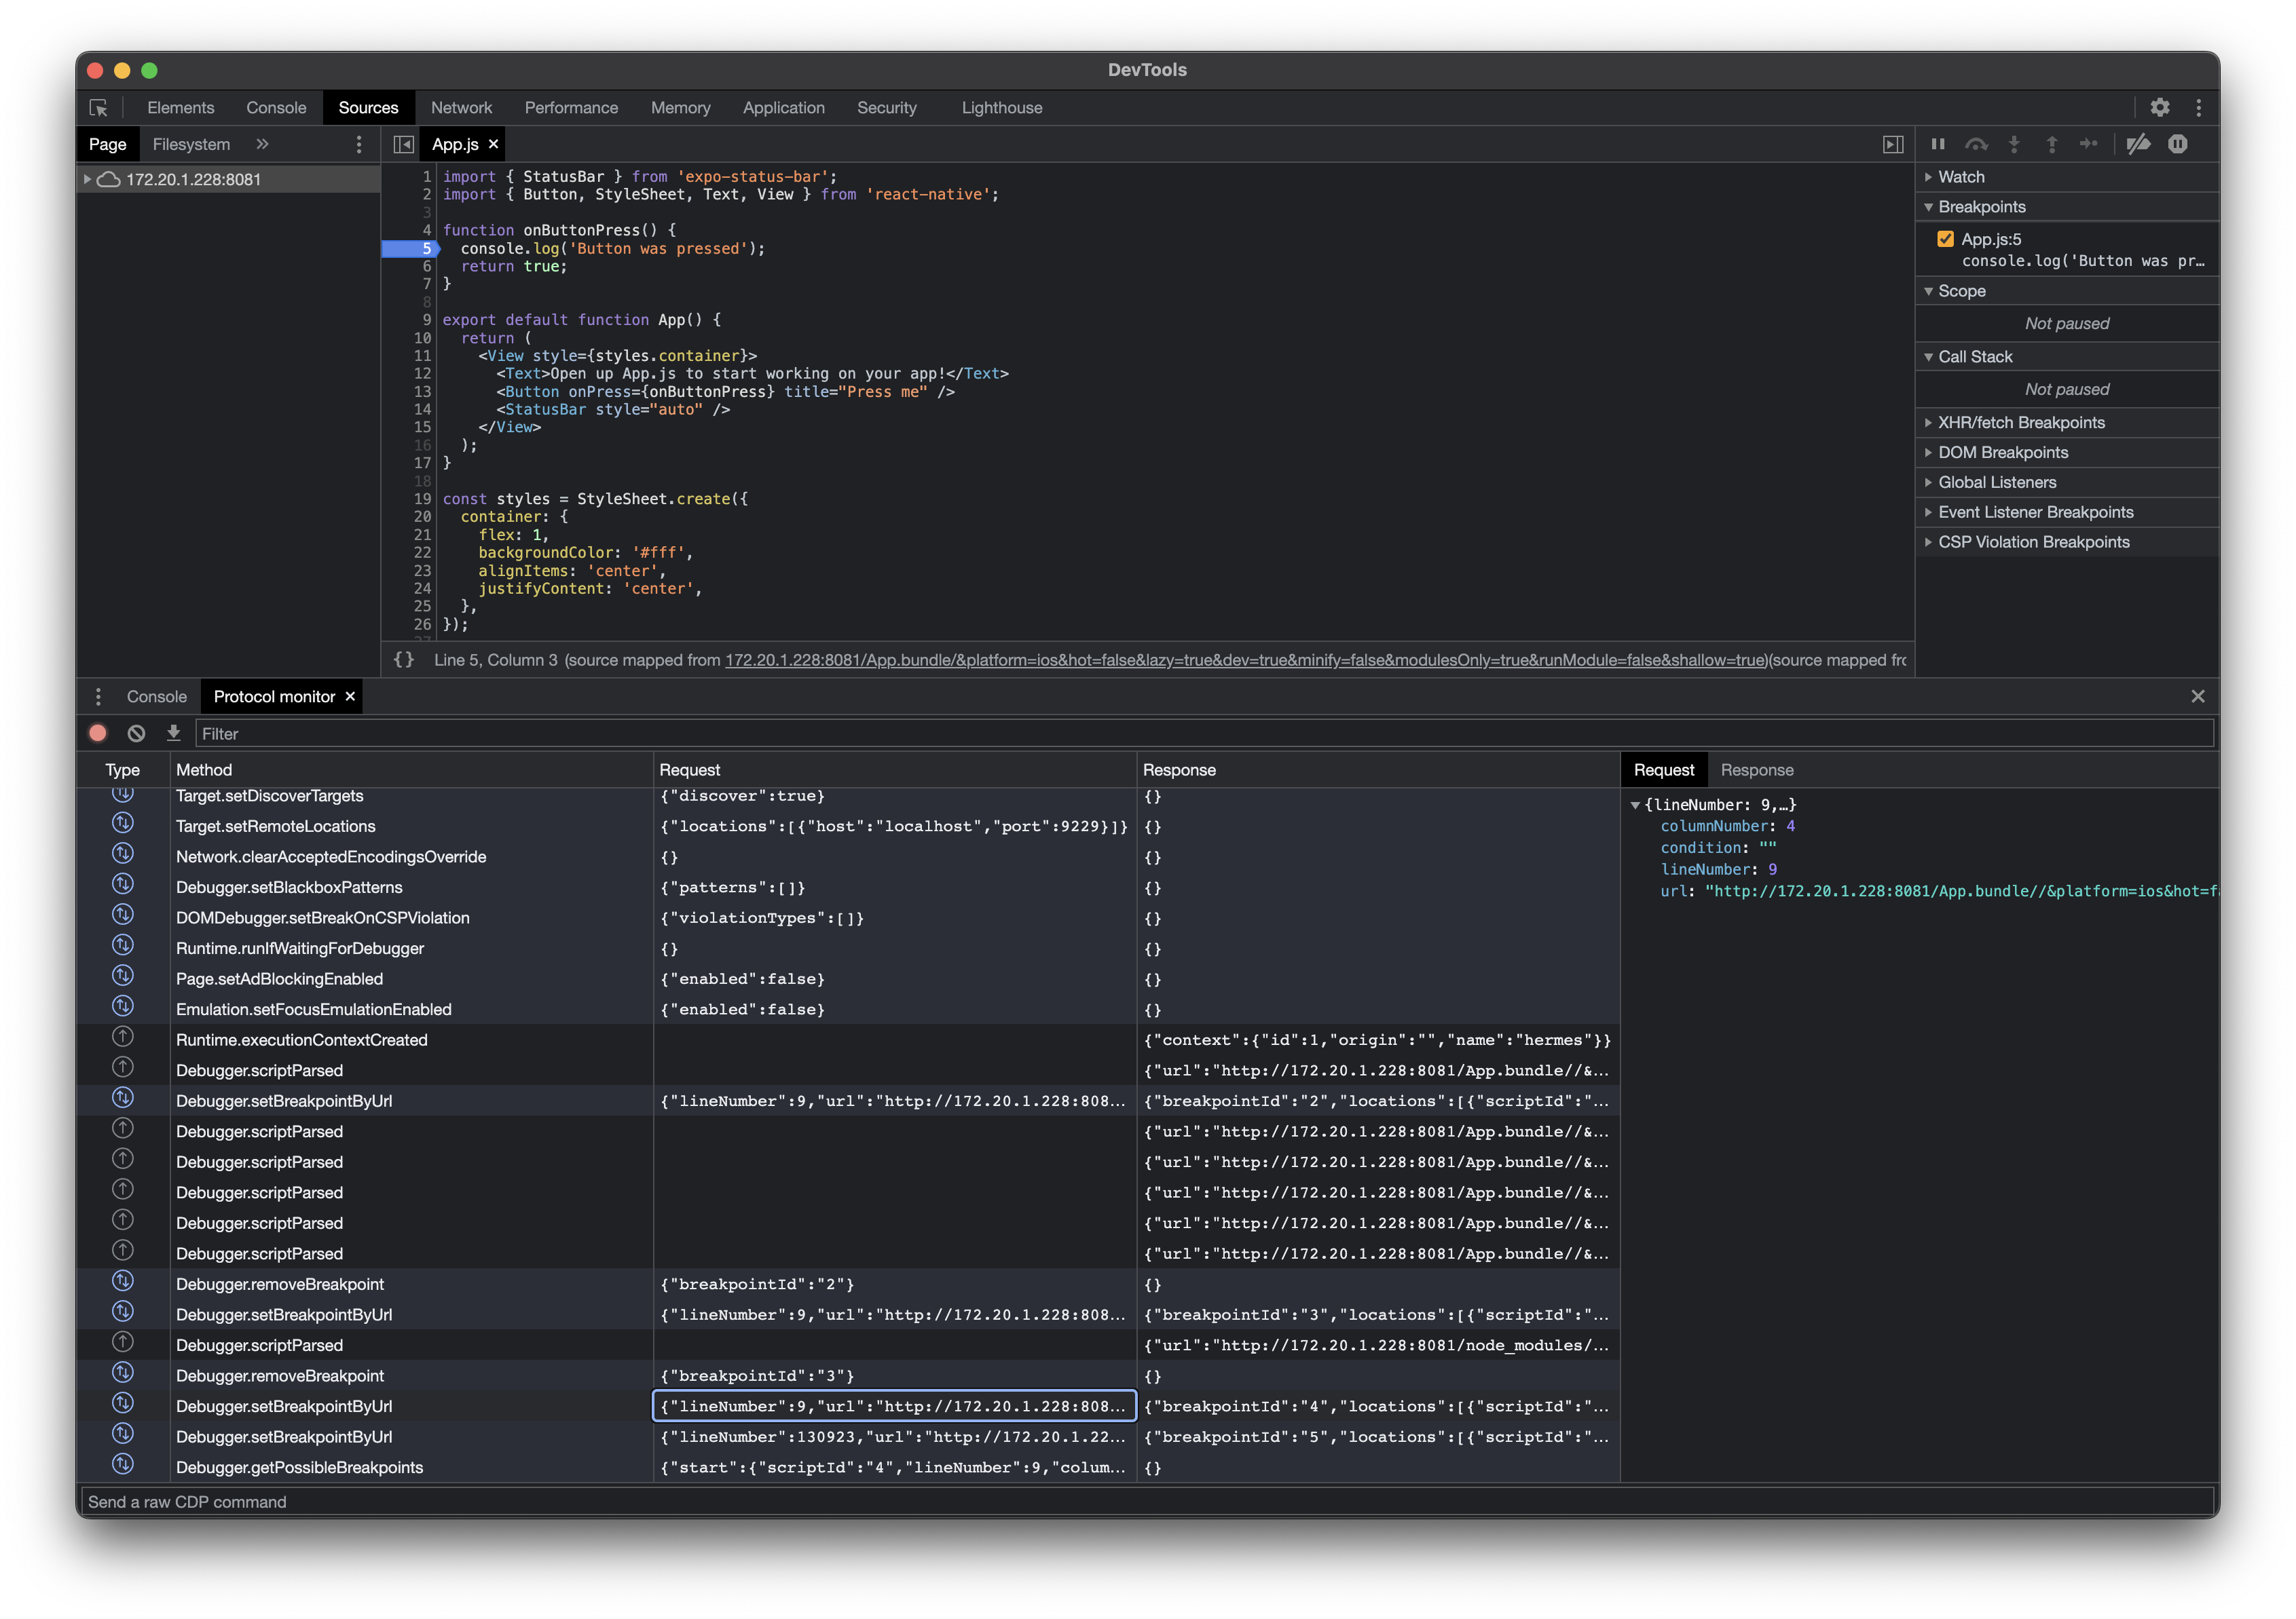Click the Step out of current function icon
The image size is (2296, 1619).
point(2051,144)
